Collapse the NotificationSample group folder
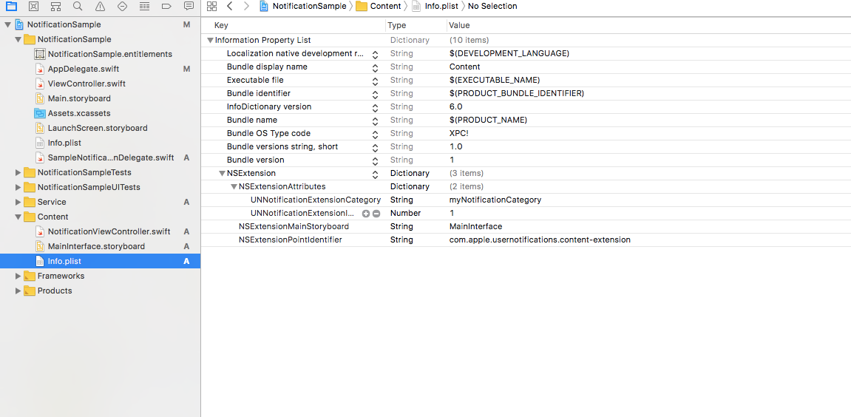The height and width of the screenshot is (417, 851). (18, 40)
